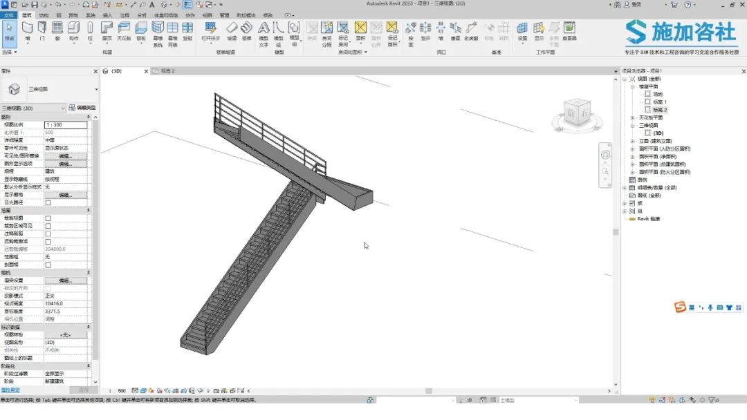Viewport: 747px width, 420px height.
Task: Click the View Scale 1:500 input field
Action: coord(66,124)
